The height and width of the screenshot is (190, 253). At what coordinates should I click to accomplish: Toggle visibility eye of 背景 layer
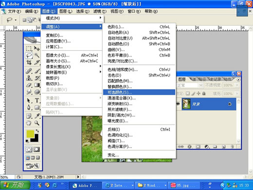click(178, 104)
